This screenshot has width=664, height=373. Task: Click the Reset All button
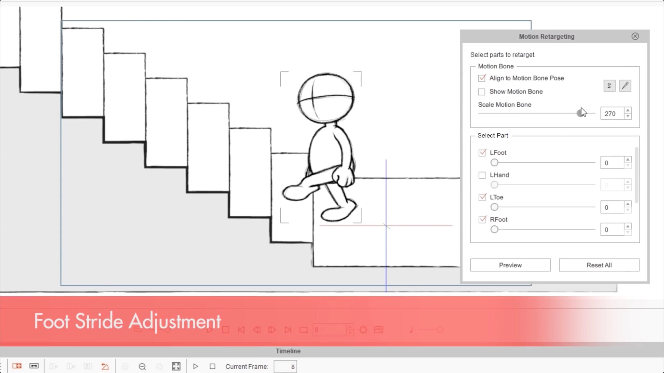coord(599,265)
